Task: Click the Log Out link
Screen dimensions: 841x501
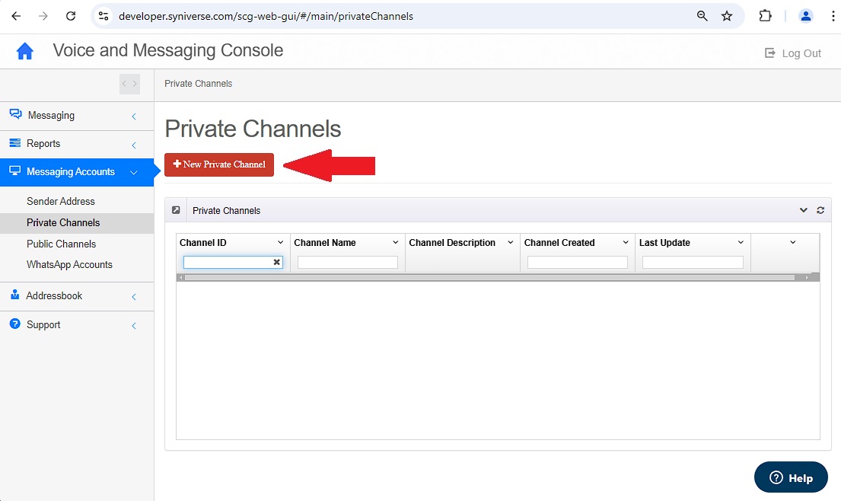Action: point(793,53)
